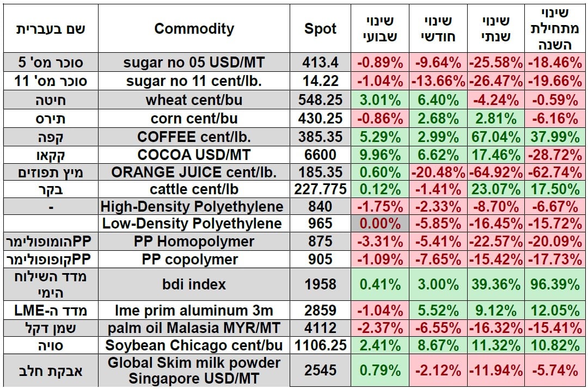Viewport: 588px width, 389px height.
Task: Click the "Commodity" column header
Action: tap(194, 29)
